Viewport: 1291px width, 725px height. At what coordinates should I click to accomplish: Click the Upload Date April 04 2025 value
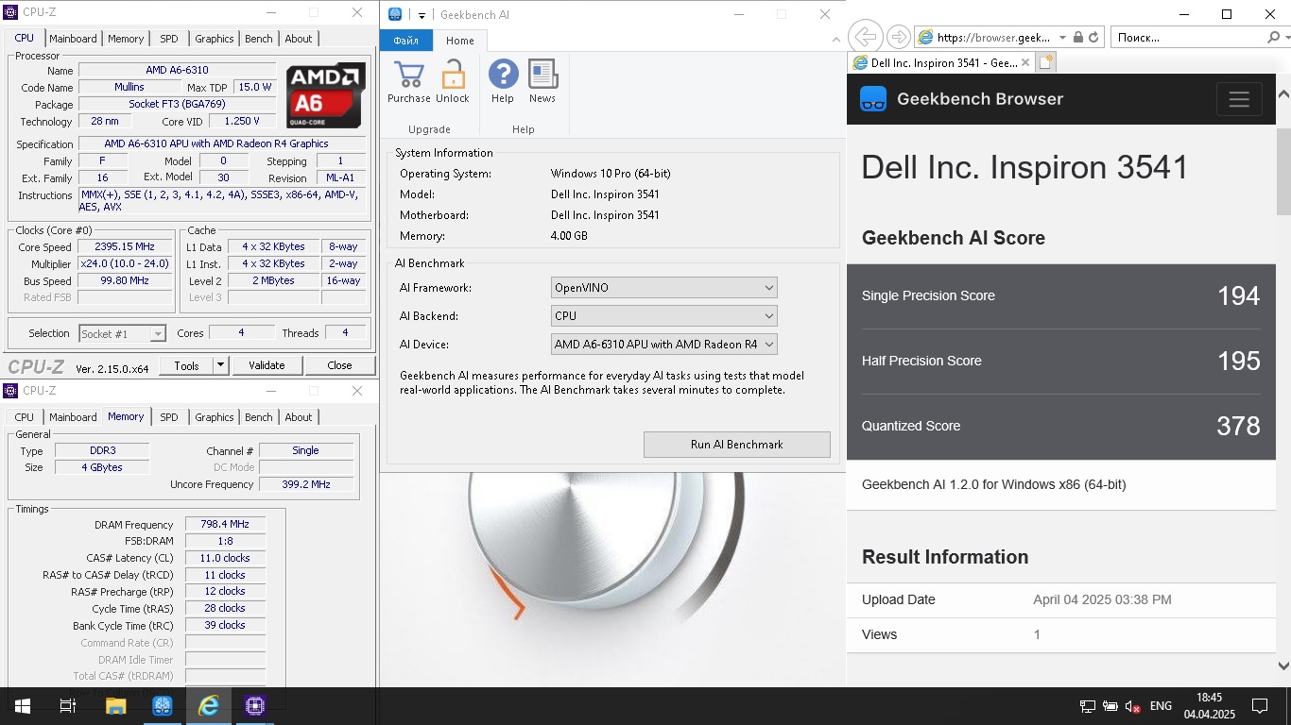tap(1102, 599)
